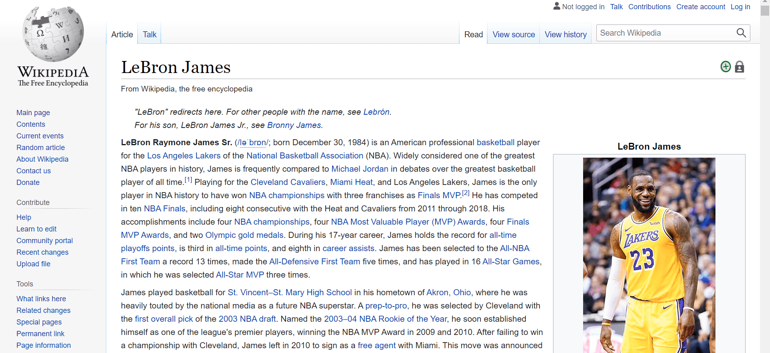
Task: Click in the Search Wikipedia field
Action: click(666, 33)
